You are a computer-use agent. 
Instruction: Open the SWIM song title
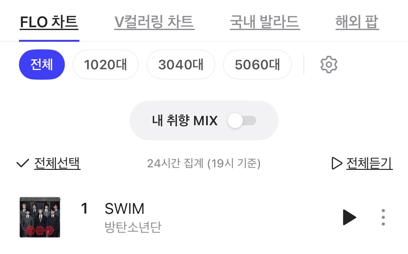tap(124, 209)
